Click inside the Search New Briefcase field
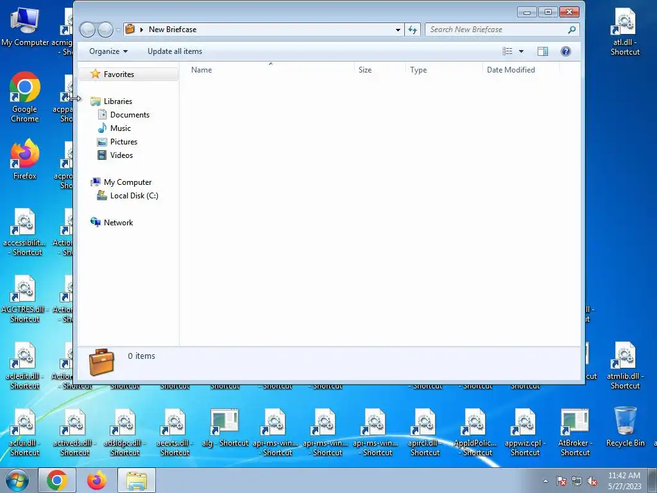Image resolution: width=657 pixels, height=493 pixels. point(497,30)
